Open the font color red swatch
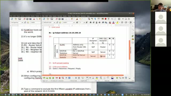This screenshot has height=96, width=171. (113, 22)
